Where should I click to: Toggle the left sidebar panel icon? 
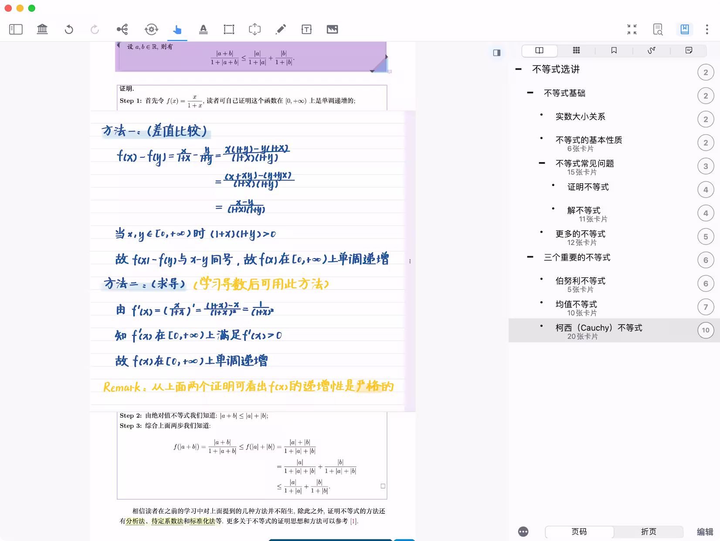pos(16,29)
